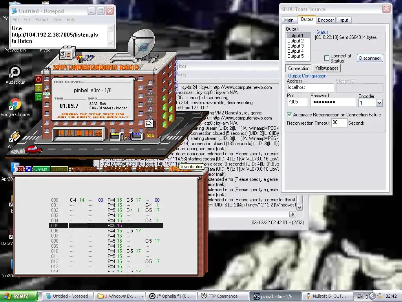Click the blue resize icon in info panel
This screenshot has width=402, height=302.
coord(28,169)
